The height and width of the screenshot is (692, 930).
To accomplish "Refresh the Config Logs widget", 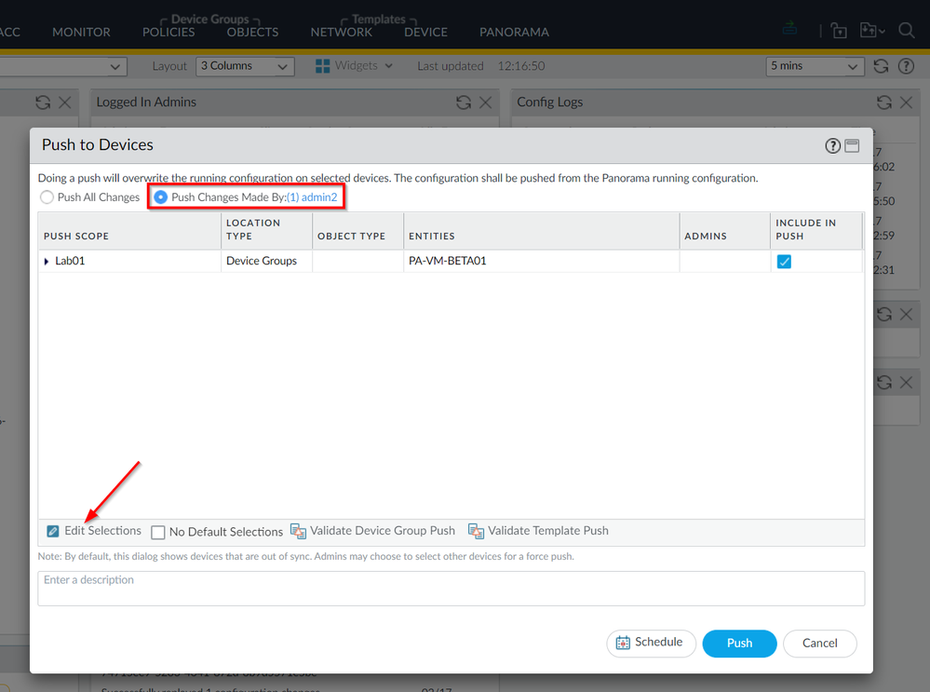I will [x=883, y=102].
